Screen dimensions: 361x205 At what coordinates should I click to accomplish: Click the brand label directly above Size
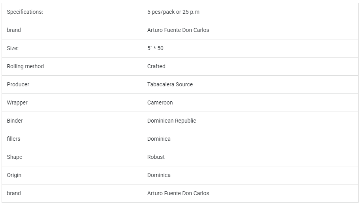[x=14, y=30]
